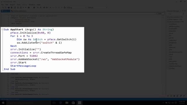The height and width of the screenshot is (105, 187).
Task: Open the Store from taskbar
Action: click(x=73, y=103)
